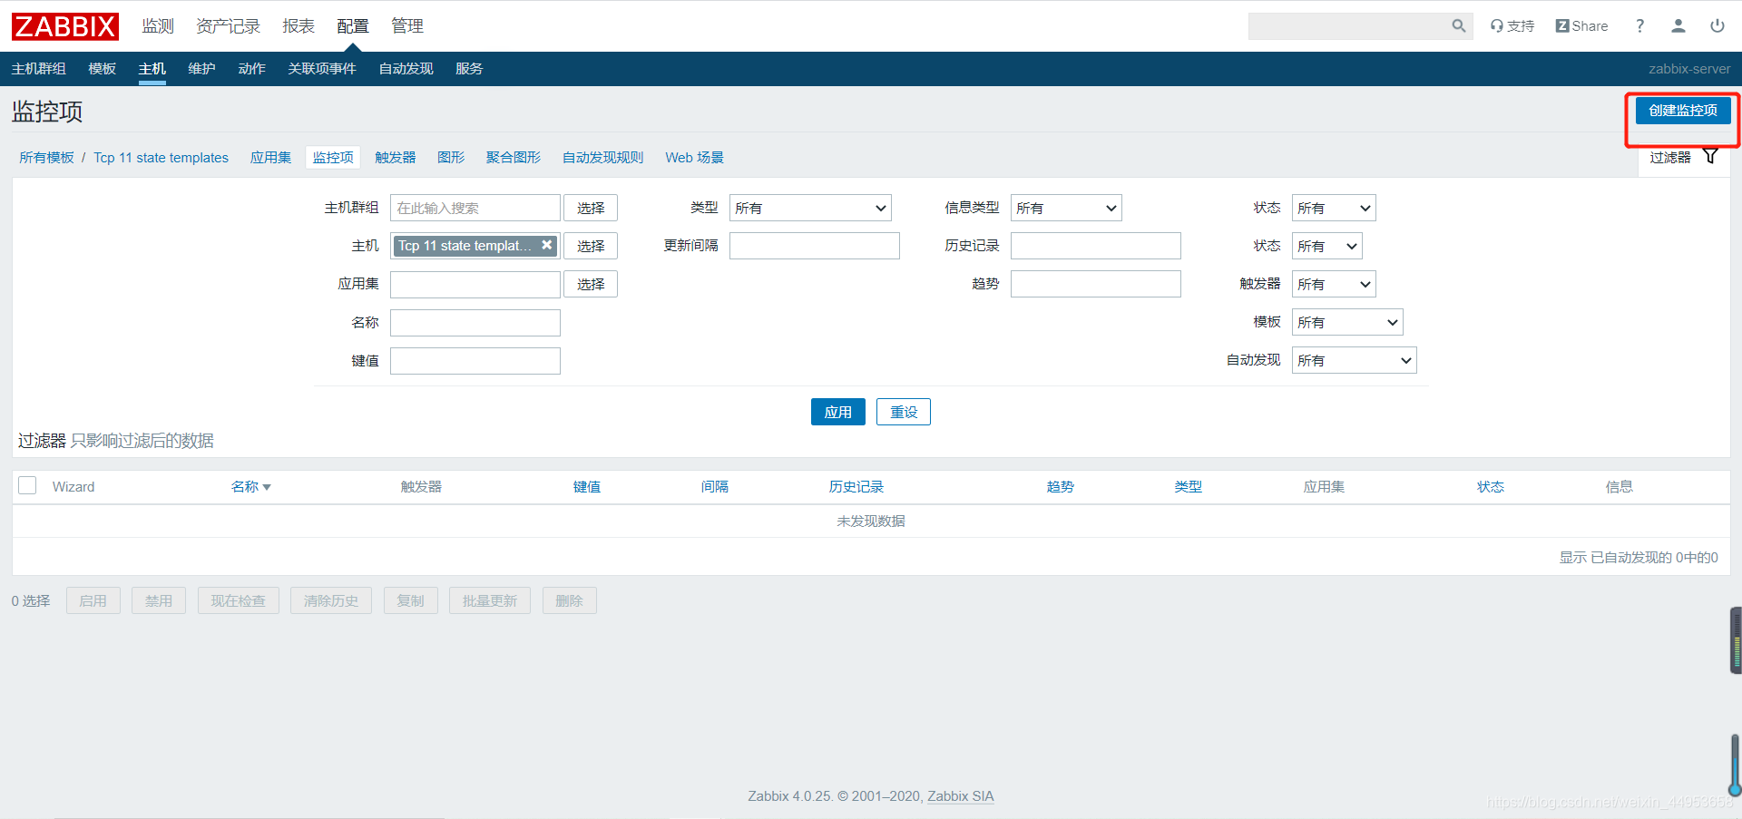Viewport: 1742px width, 819px height.
Task: Open the 监测 top menu
Action: point(158,26)
